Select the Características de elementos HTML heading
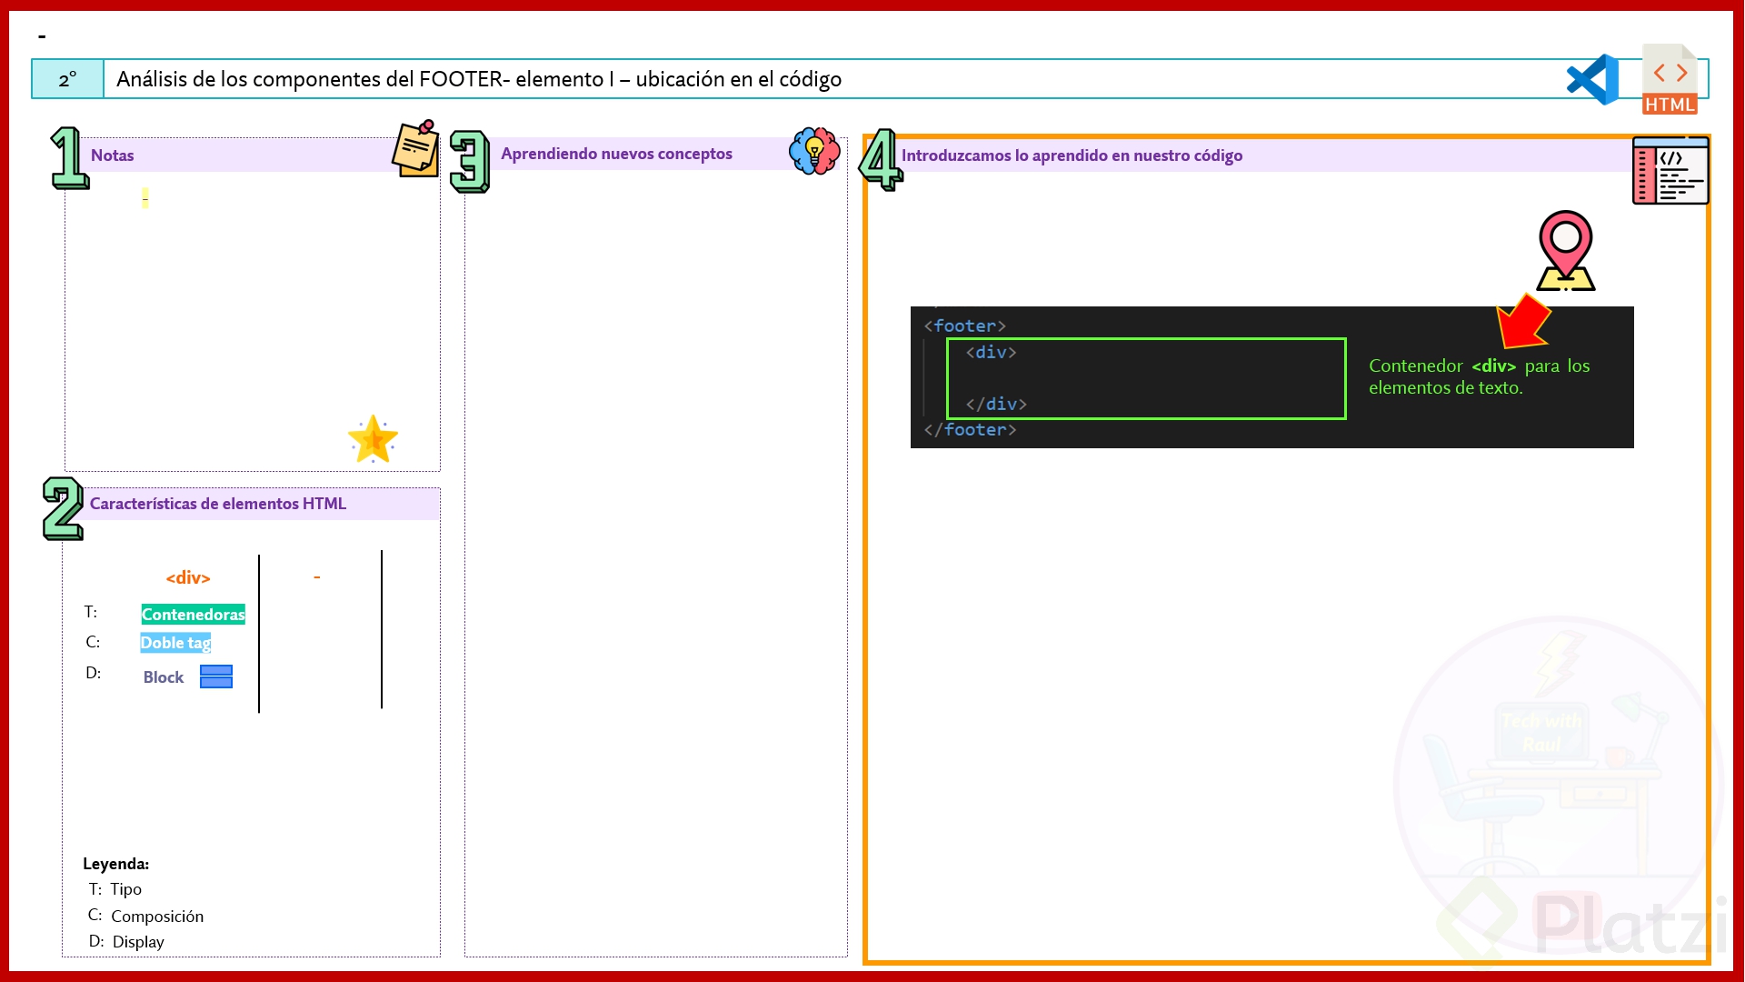Viewport: 1745px width, 982px height. click(218, 504)
